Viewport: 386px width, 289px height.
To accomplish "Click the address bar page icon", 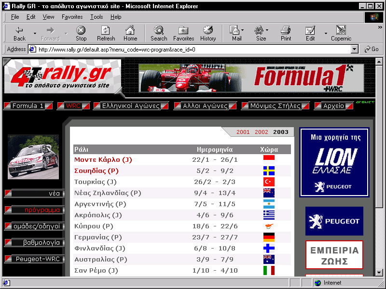I will click(33, 50).
